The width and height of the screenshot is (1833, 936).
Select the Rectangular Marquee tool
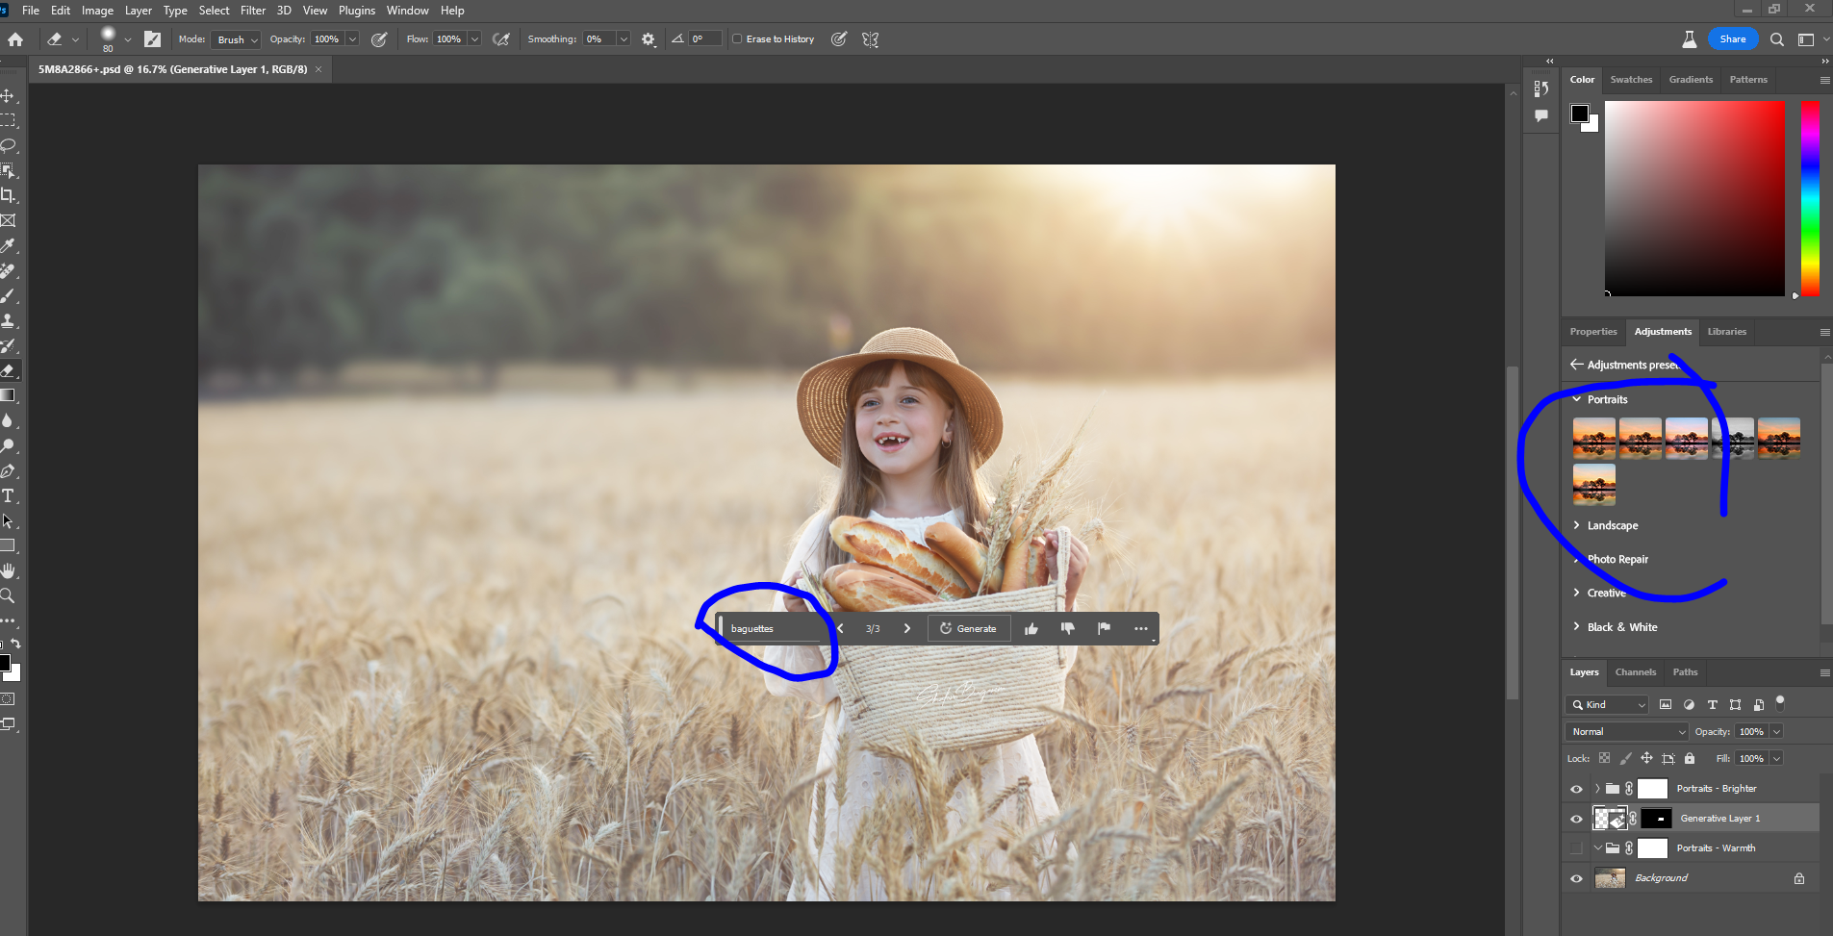click(8, 121)
